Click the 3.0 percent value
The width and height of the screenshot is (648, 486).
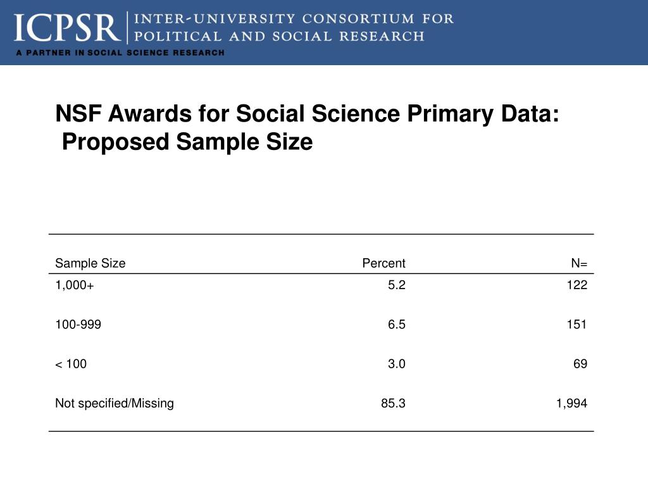(396, 364)
